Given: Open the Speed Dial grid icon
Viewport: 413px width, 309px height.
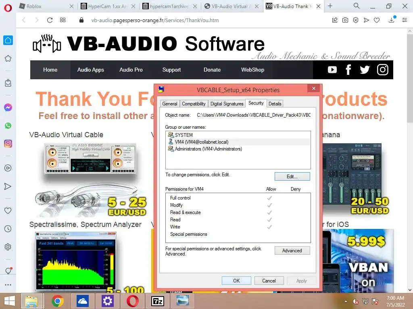Looking at the screenshot, I should point(63,20).
